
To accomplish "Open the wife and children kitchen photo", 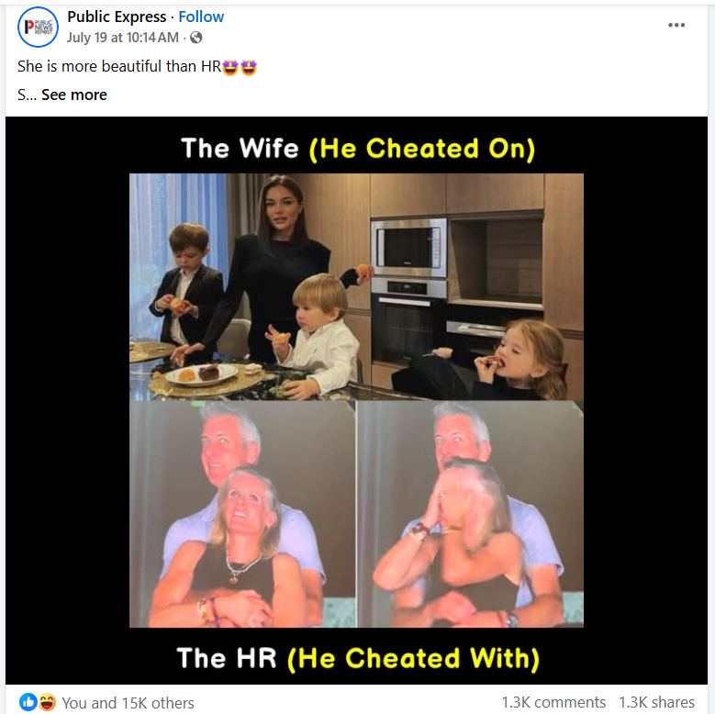I will coord(356,286).
